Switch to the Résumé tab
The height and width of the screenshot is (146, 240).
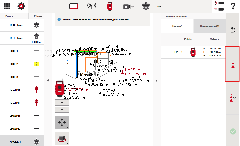(x=177, y=26)
